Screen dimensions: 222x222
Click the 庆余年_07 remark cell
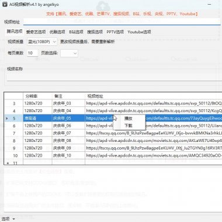(68, 133)
